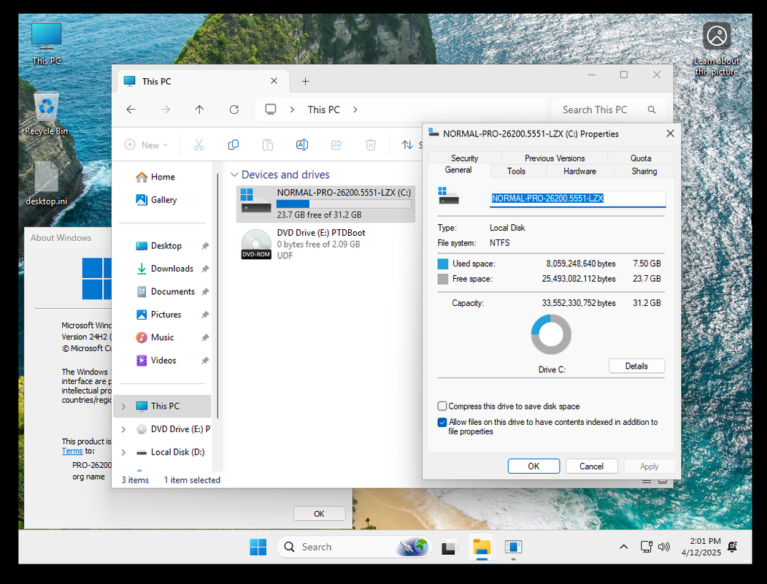Show hidden tray icons chevron
The height and width of the screenshot is (584, 767).
click(x=624, y=547)
